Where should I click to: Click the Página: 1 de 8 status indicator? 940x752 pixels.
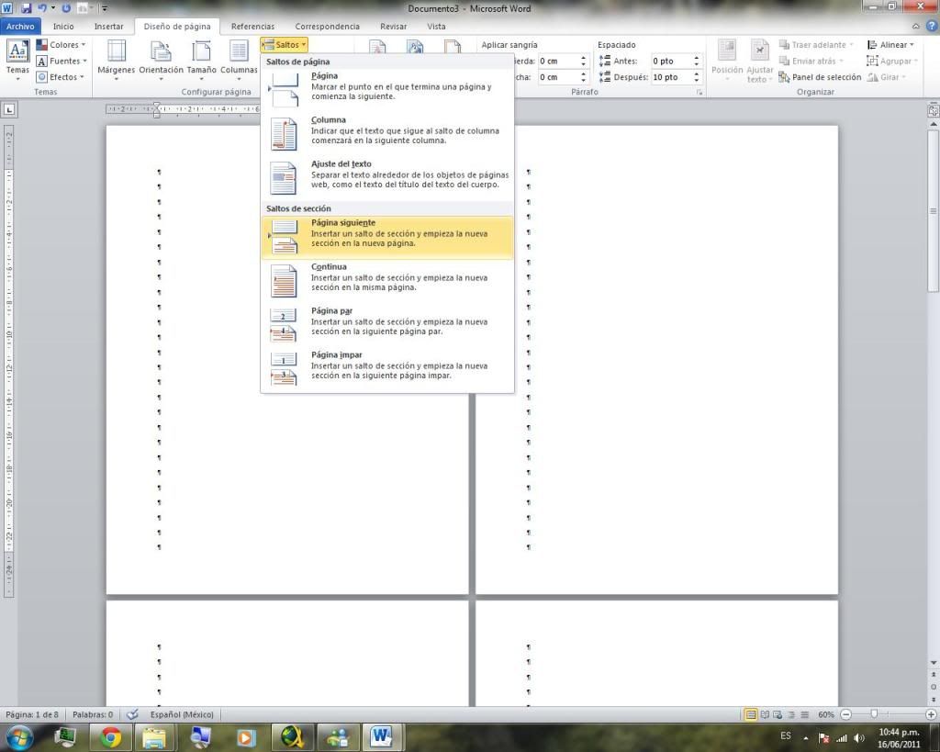pyautogui.click(x=32, y=714)
